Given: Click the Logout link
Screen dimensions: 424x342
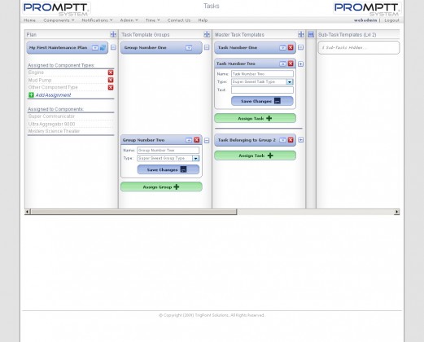Looking at the screenshot, I should (391, 20).
